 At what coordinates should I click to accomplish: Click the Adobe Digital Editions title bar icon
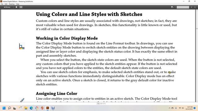click(1, 1)
